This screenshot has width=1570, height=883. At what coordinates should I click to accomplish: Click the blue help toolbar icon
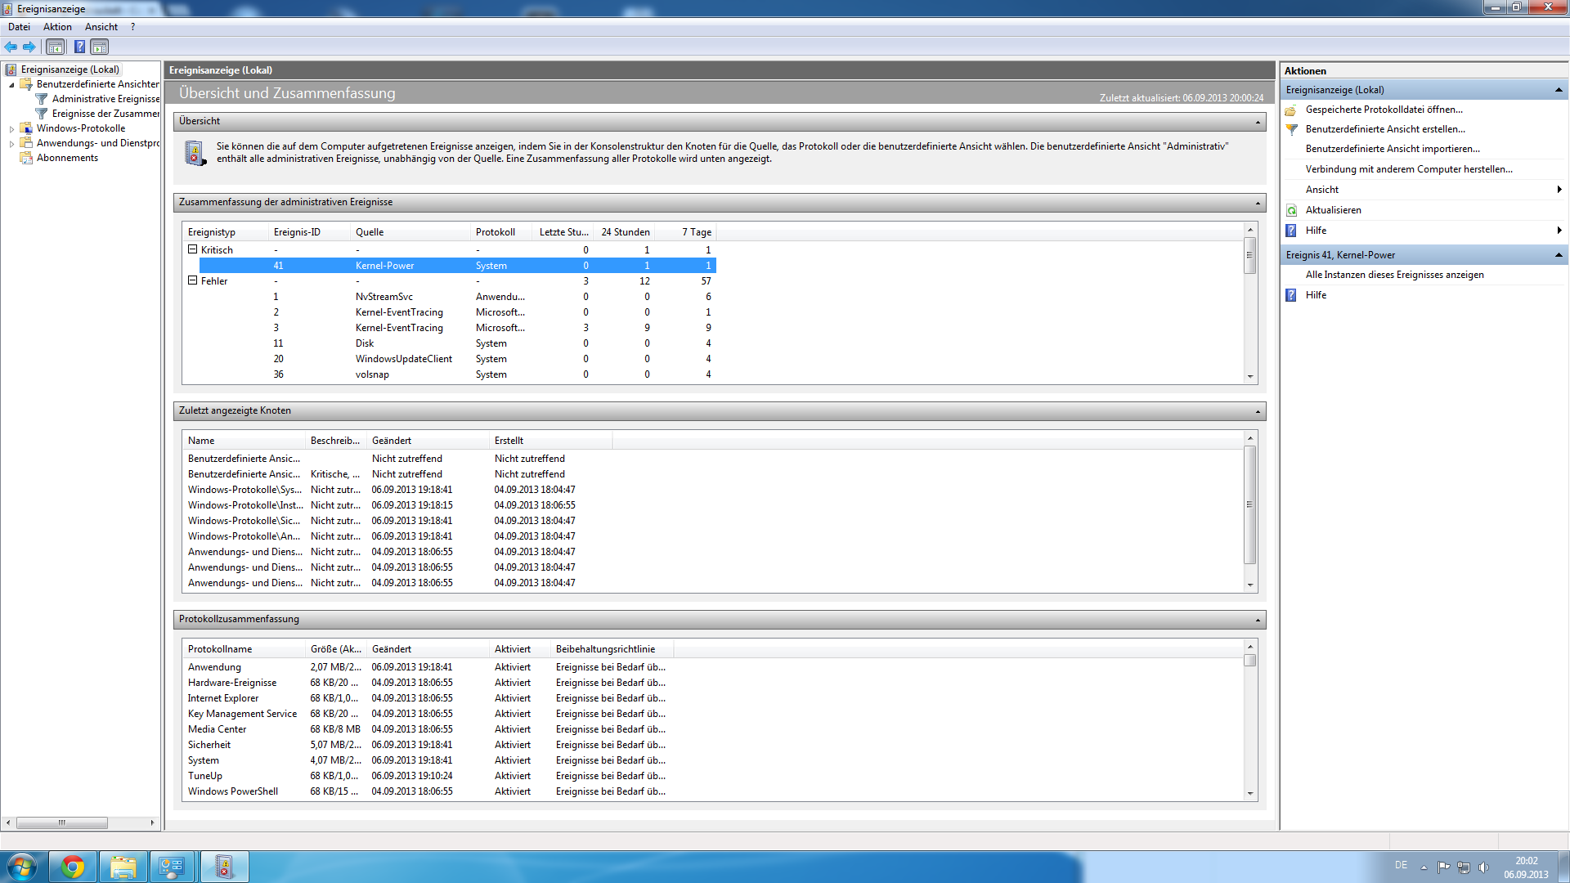coord(79,47)
